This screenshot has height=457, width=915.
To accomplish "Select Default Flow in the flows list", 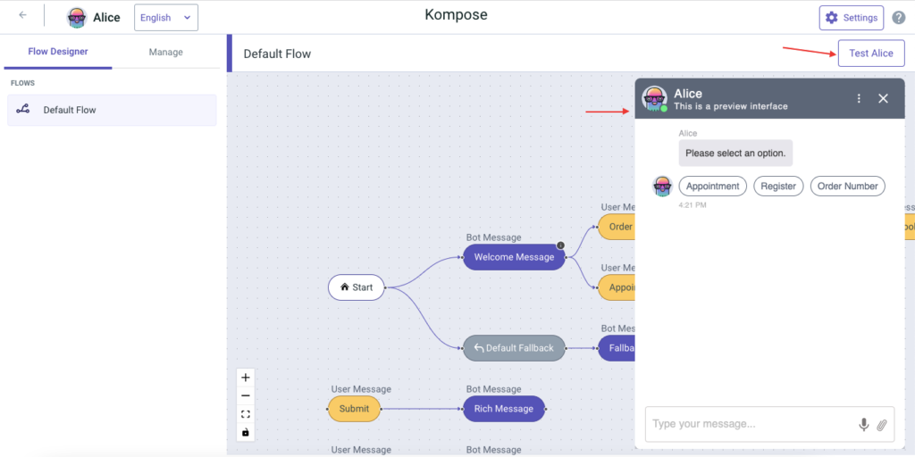I will (112, 110).
